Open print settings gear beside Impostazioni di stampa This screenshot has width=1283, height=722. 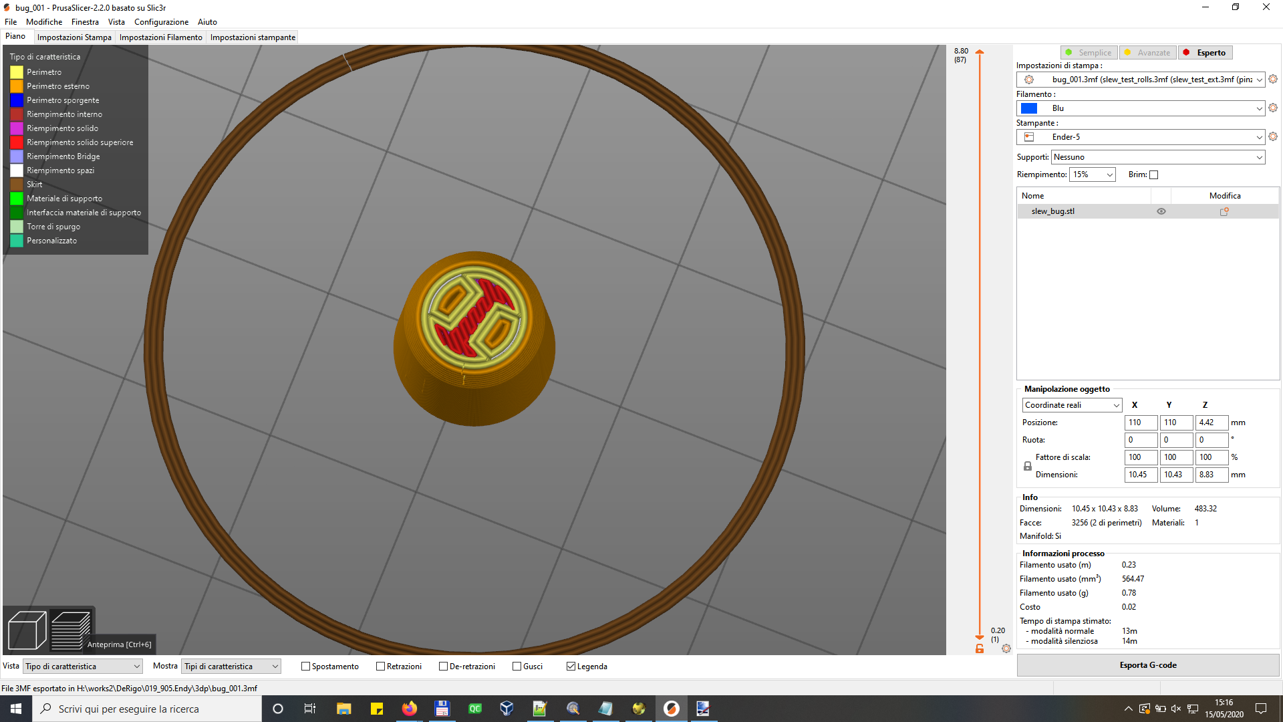click(x=1273, y=79)
